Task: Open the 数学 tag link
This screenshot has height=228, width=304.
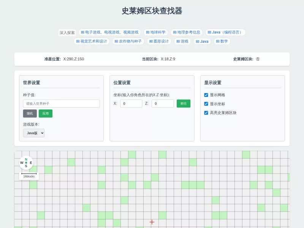Action: (x=222, y=41)
